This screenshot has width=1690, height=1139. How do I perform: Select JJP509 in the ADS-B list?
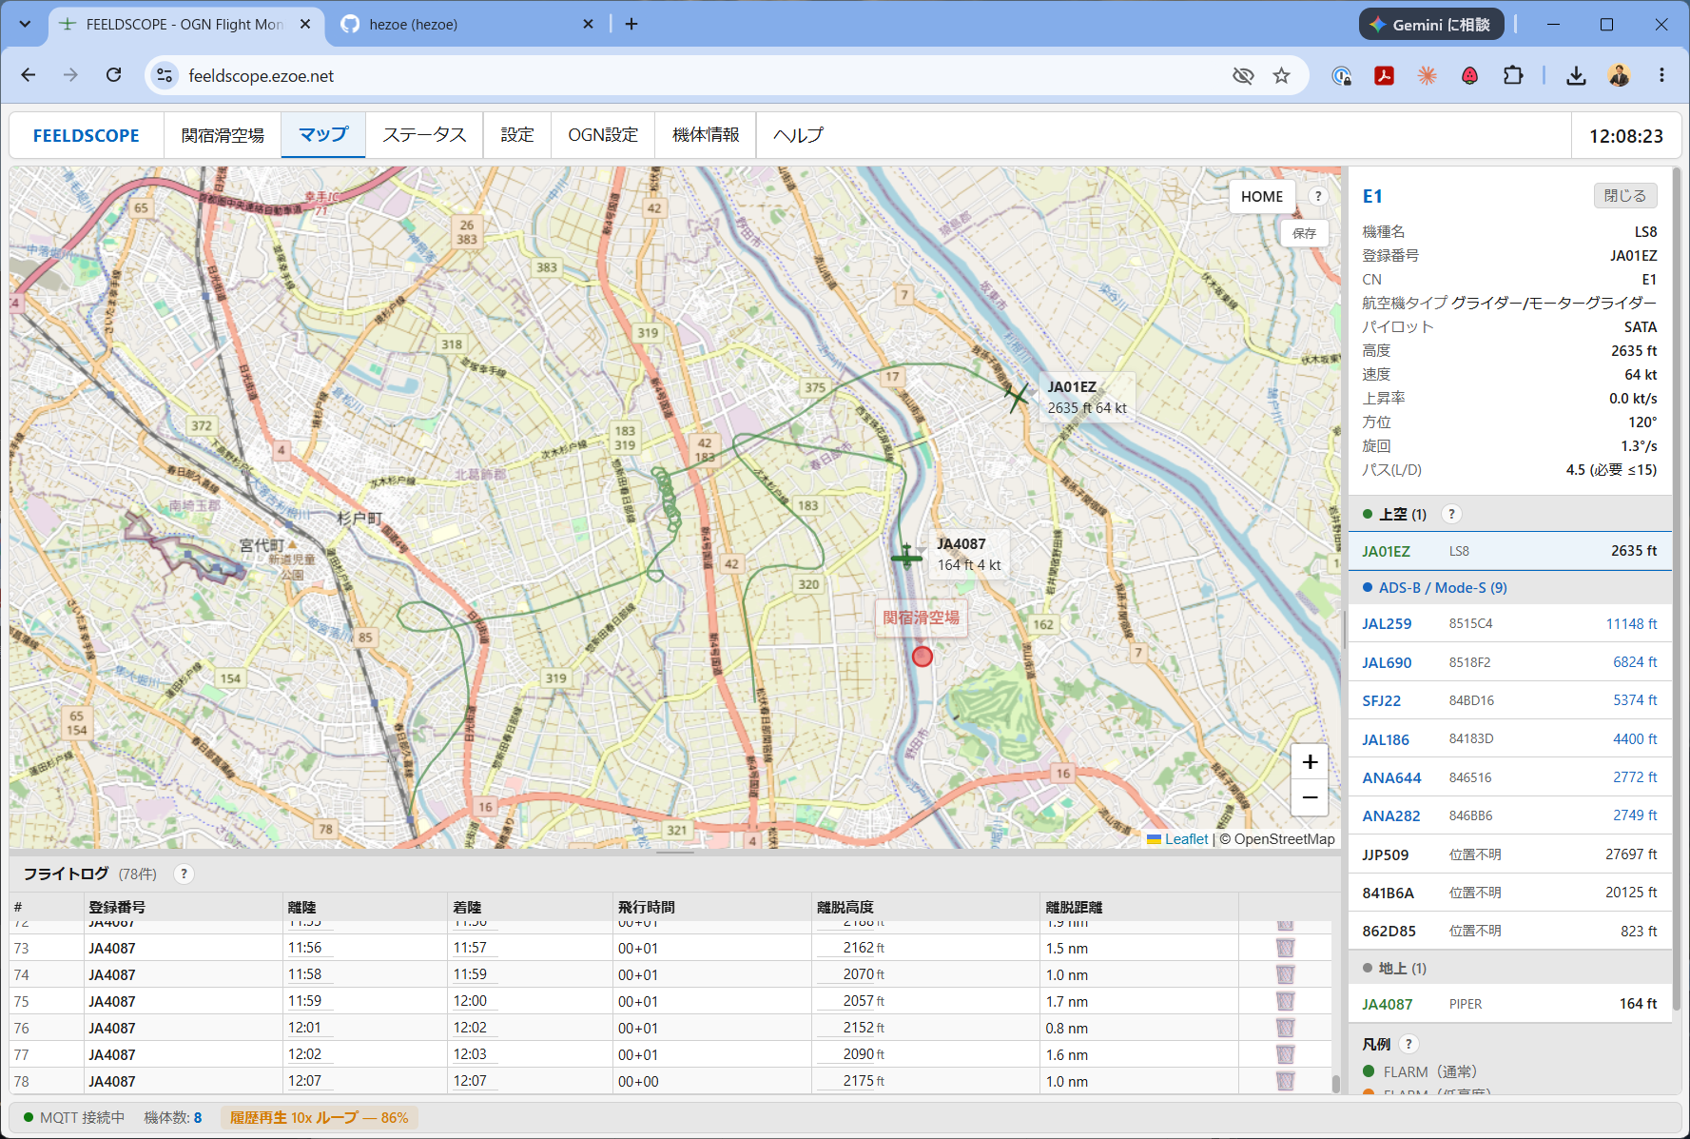click(1509, 854)
